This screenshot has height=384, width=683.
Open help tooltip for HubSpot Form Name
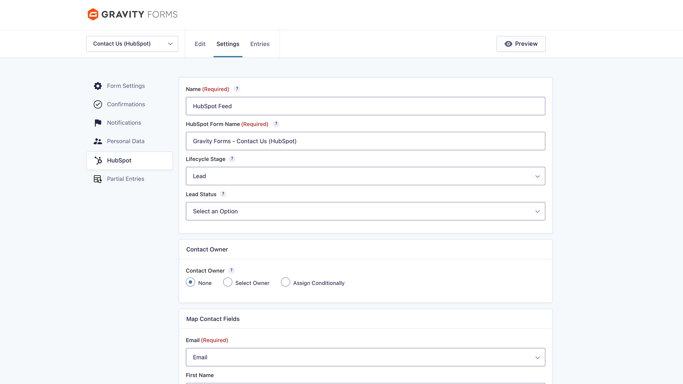[x=276, y=124]
